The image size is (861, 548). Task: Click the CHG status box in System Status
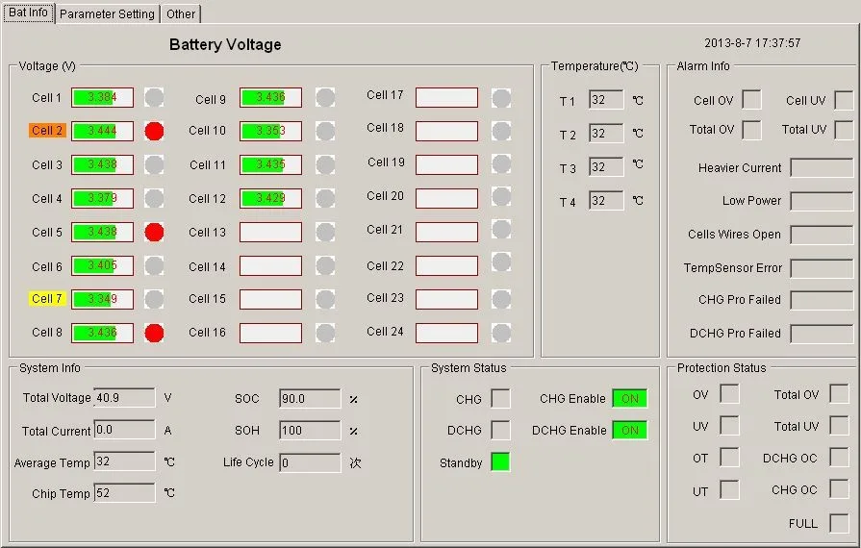(x=500, y=399)
